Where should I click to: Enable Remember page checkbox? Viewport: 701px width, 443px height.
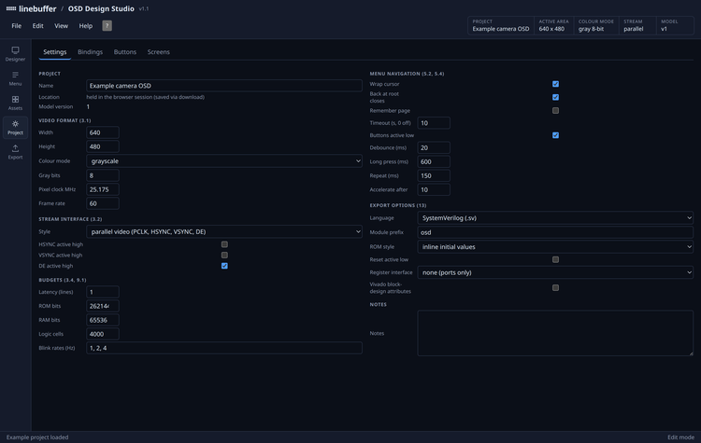tap(555, 110)
